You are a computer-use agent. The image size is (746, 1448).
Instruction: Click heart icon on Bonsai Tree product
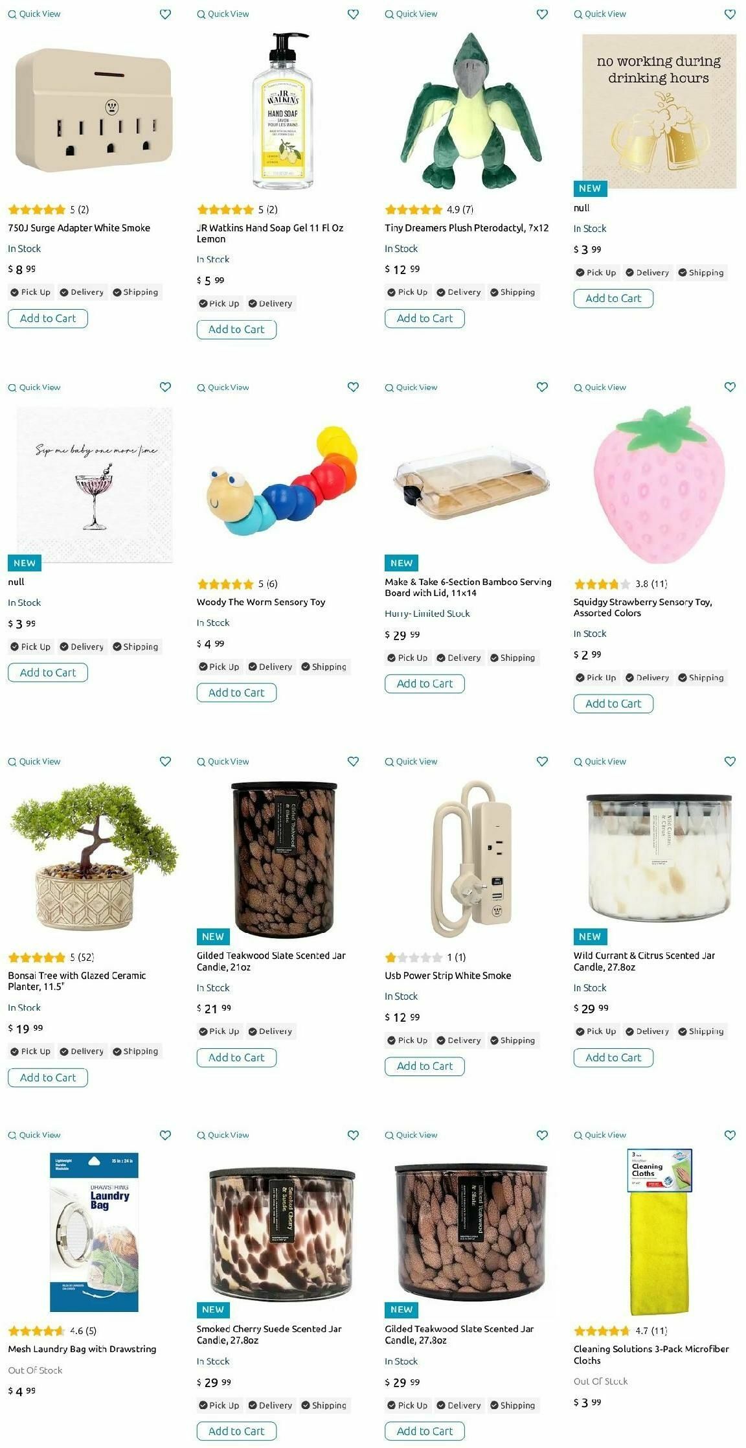[165, 761]
